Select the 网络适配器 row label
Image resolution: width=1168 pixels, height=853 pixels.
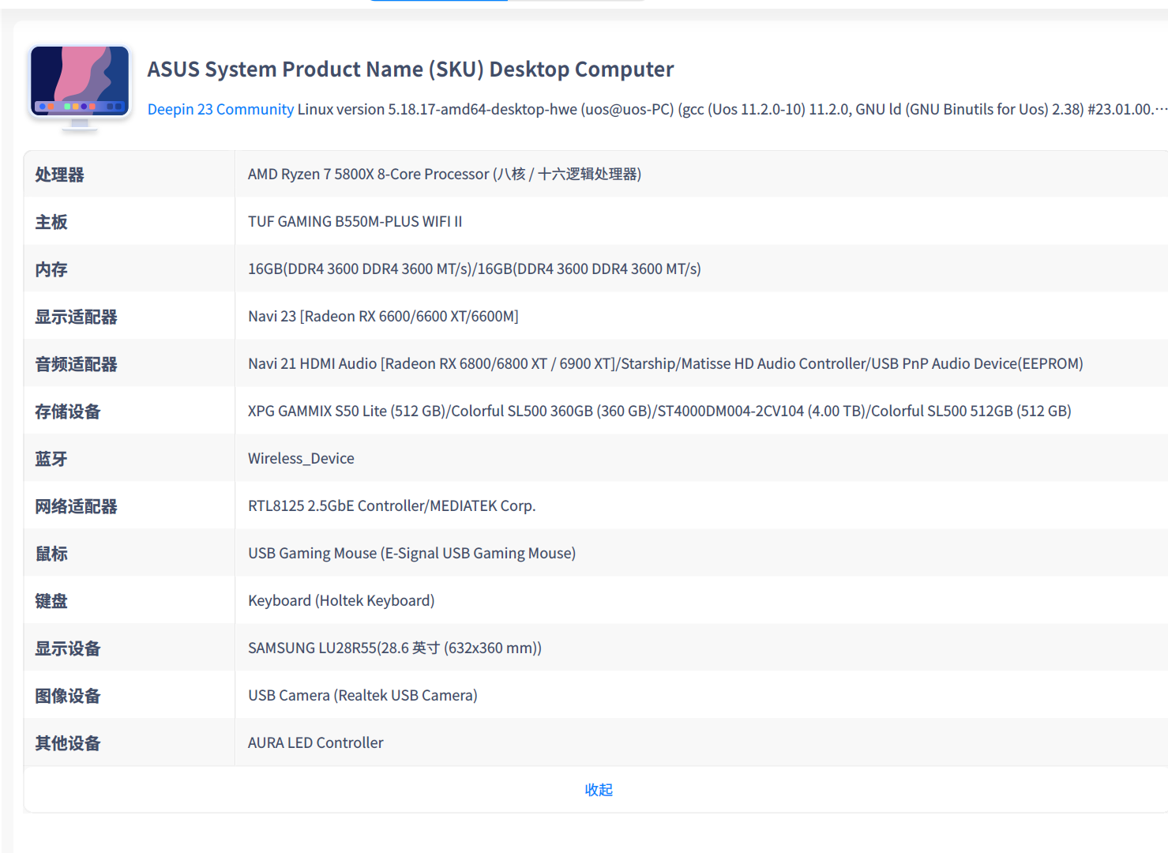tap(76, 506)
